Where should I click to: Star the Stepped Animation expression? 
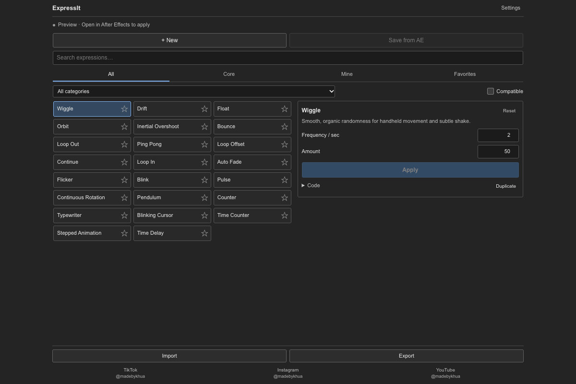tap(124, 233)
